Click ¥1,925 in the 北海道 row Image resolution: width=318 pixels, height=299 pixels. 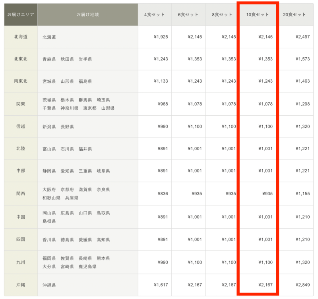click(161, 37)
